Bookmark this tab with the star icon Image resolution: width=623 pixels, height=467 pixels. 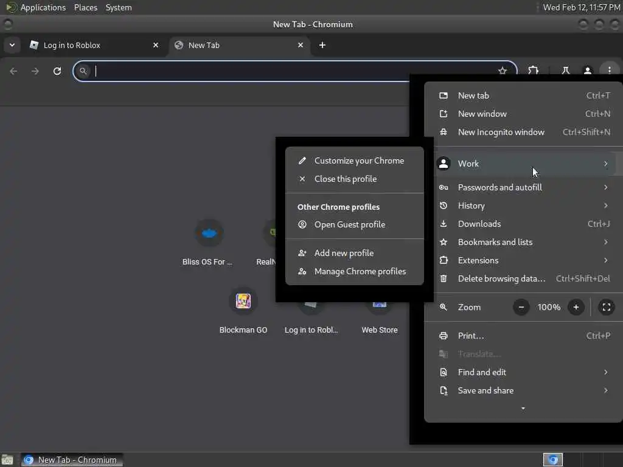(x=502, y=71)
